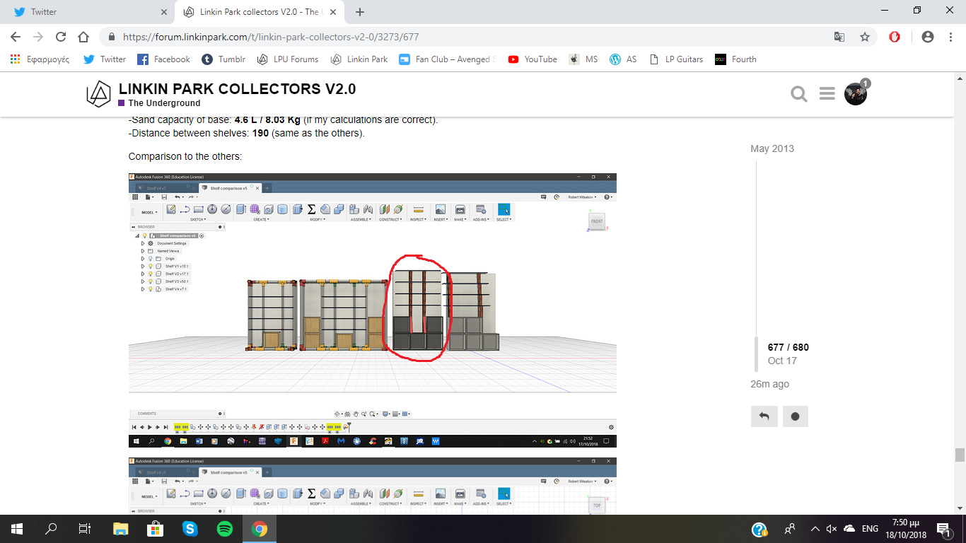
Task: Show hidden system tray icons
Action: coord(815,529)
